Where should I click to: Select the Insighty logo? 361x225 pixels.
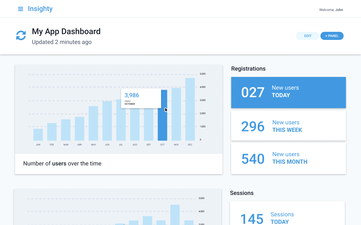click(x=40, y=9)
